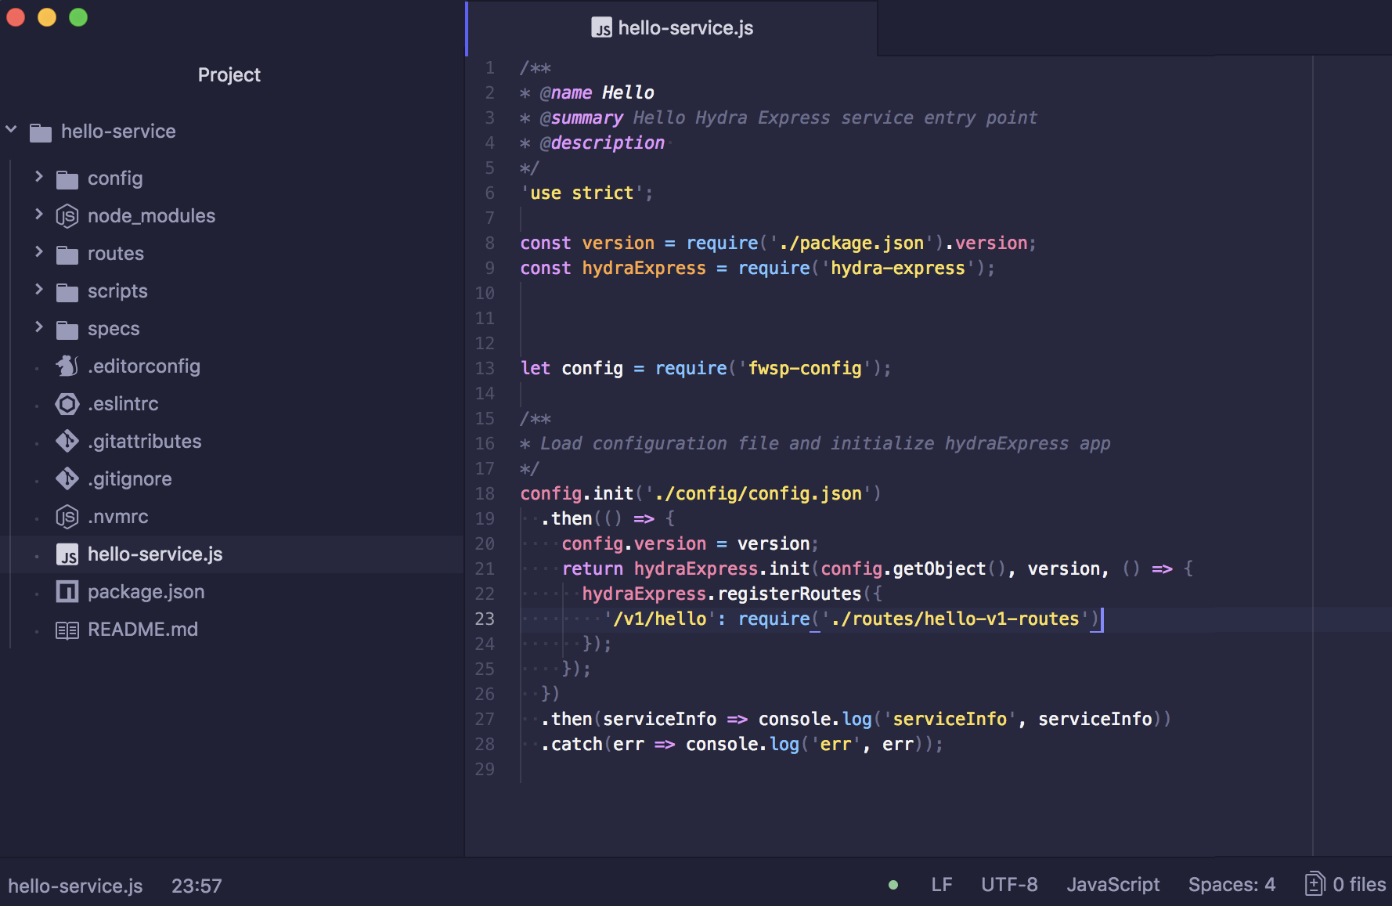Viewport: 1392px width, 906px height.
Task: Click the .gitattributes git icon
Action: click(67, 442)
